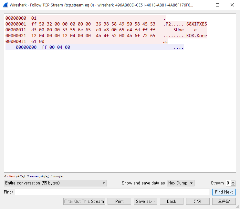The image size is (240, 209).
Task: Click the Print button
Action: pyautogui.click(x=119, y=201)
